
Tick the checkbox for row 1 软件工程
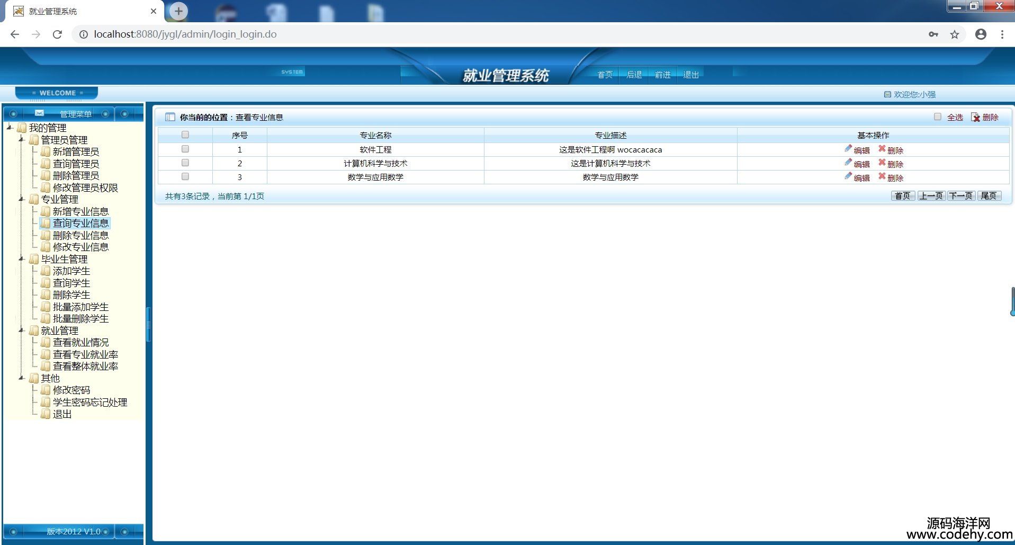(x=185, y=149)
